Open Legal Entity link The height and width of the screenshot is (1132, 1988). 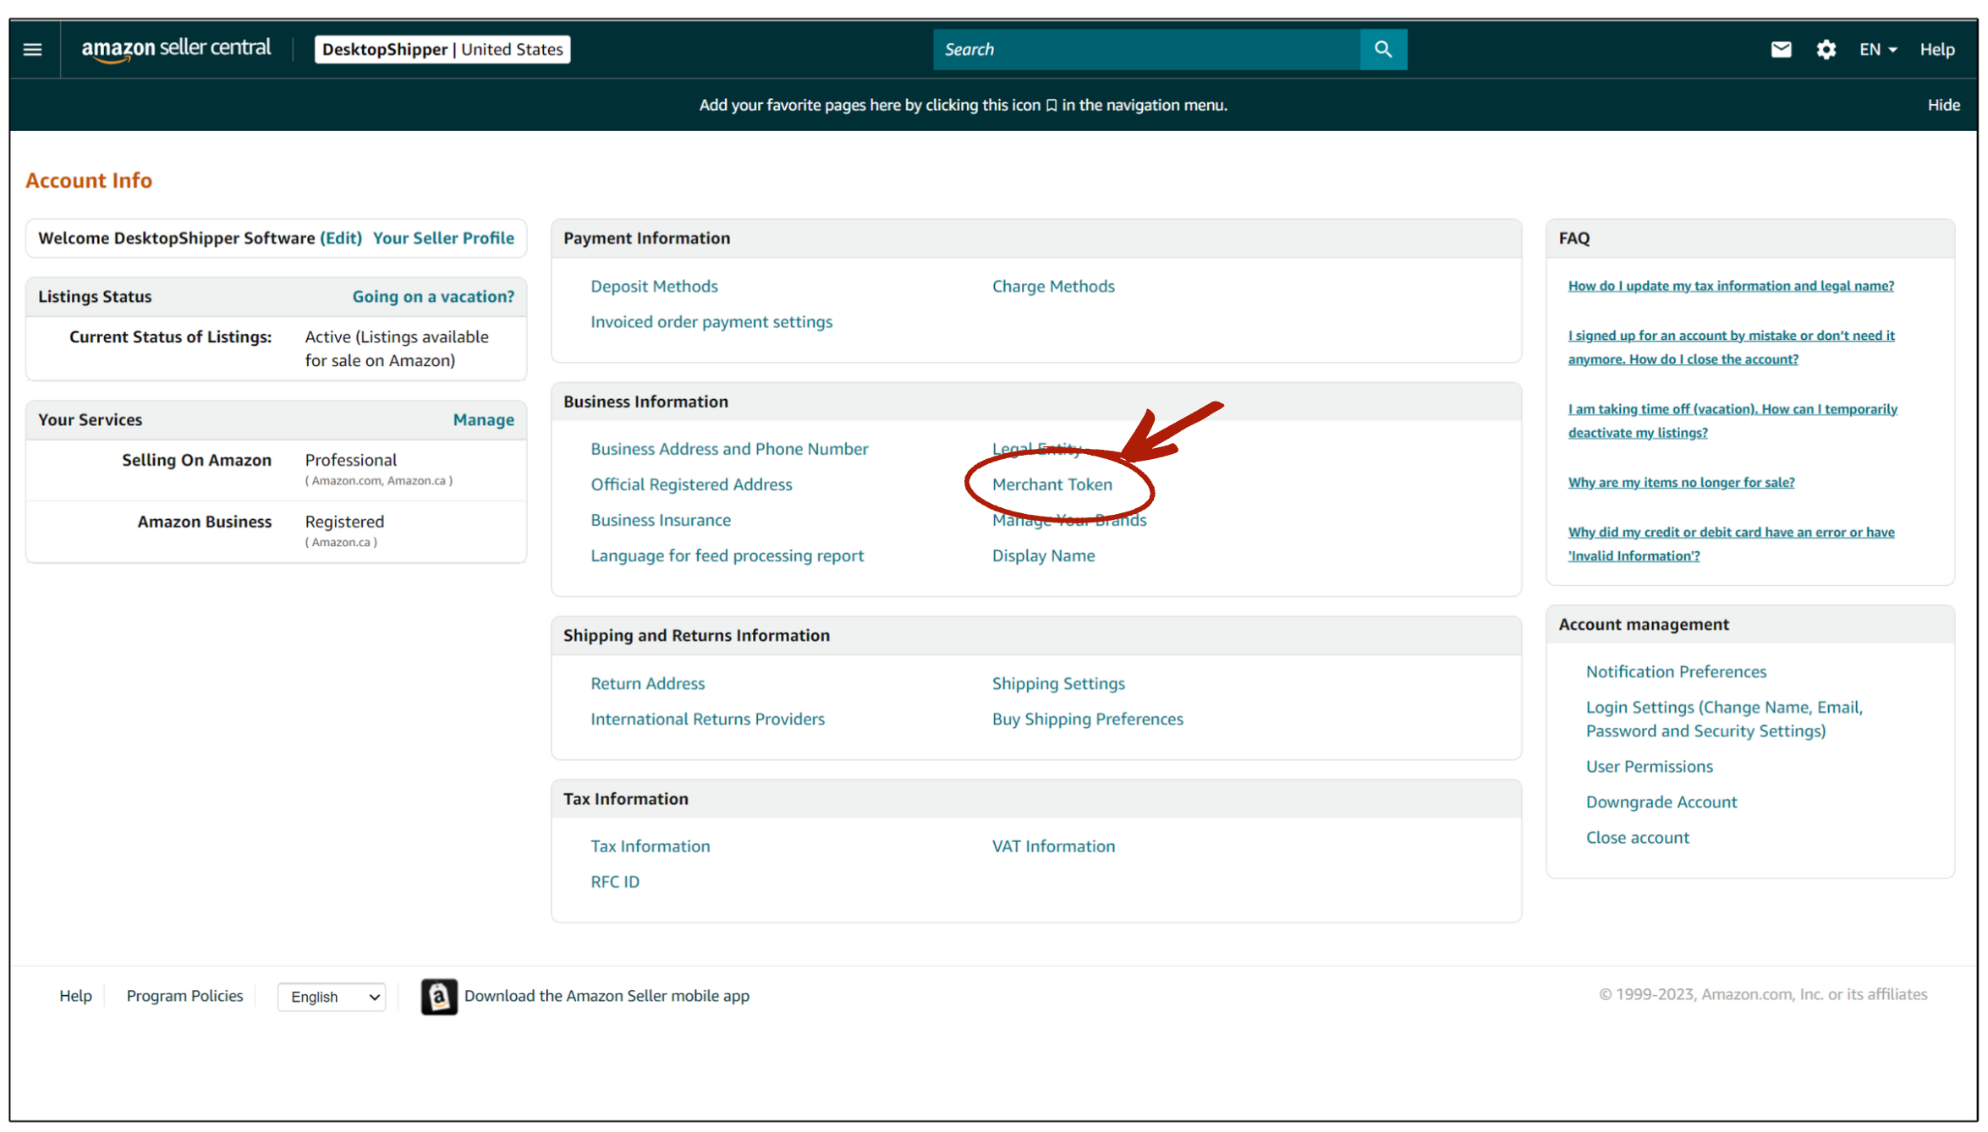(1036, 448)
